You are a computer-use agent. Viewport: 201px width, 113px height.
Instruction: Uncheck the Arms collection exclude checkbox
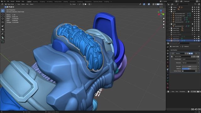pyautogui.click(x=193, y=11)
